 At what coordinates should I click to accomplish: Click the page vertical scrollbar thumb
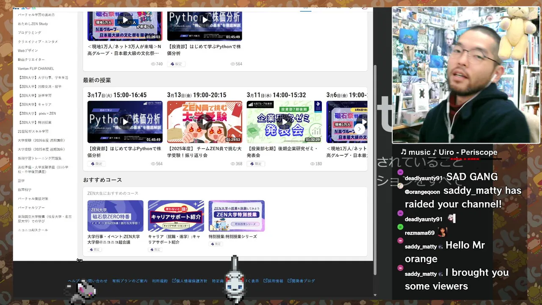click(375, 169)
